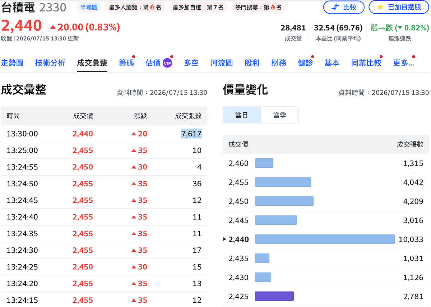This screenshot has width=431, height=307.
Task: Click the 2,435 price volume bar
Action: pyautogui.click(x=262, y=258)
